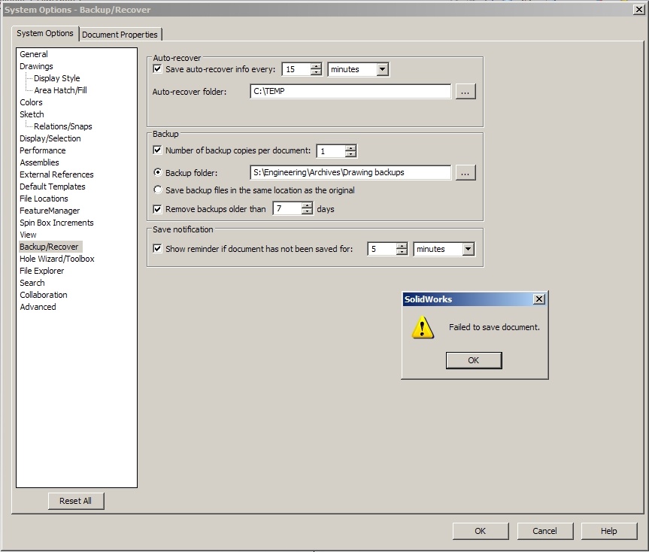Toggle Show reminder if document not saved
This screenshot has height=552, width=649.
pos(157,248)
